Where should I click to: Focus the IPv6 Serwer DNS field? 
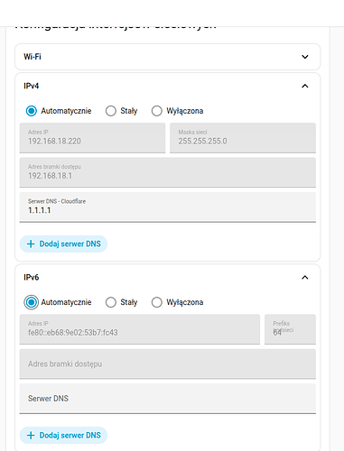[x=168, y=399]
